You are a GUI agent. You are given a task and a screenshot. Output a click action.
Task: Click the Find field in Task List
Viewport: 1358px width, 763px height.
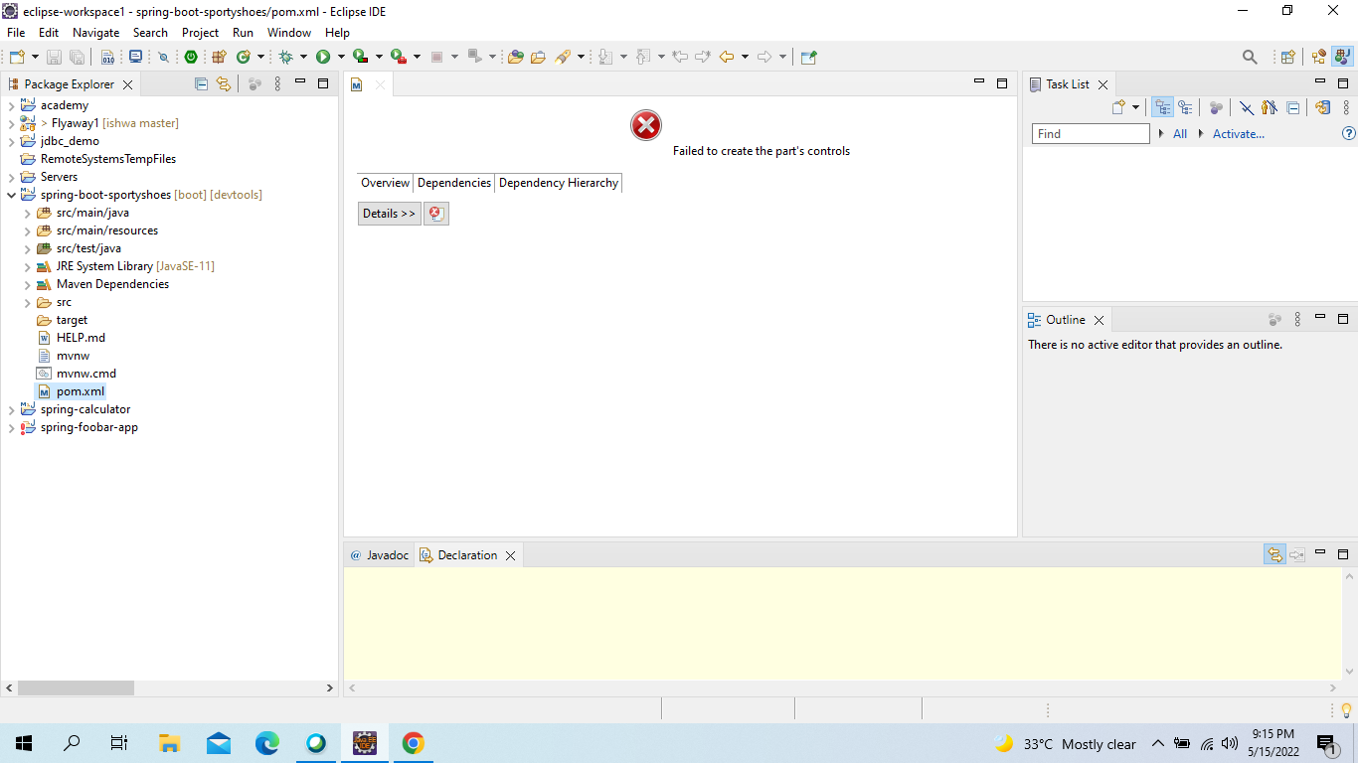click(x=1091, y=134)
